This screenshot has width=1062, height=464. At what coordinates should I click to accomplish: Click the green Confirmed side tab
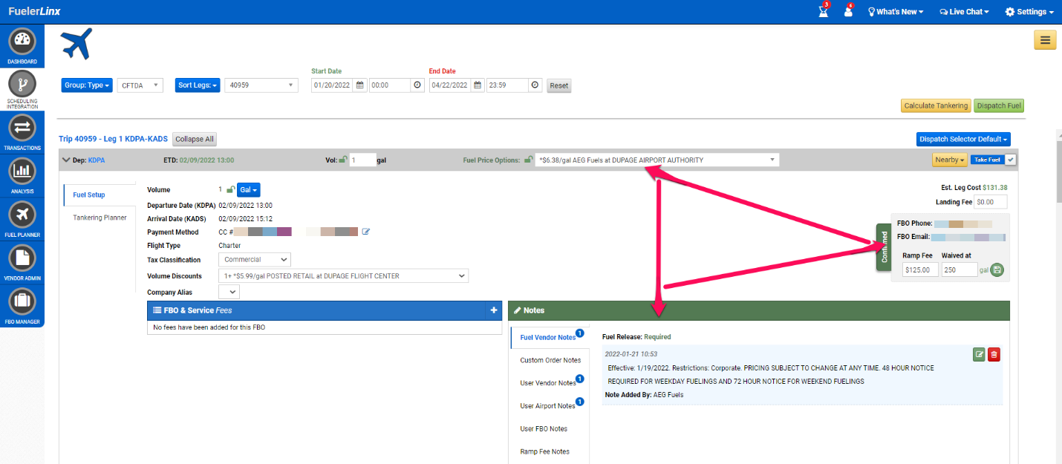(884, 247)
